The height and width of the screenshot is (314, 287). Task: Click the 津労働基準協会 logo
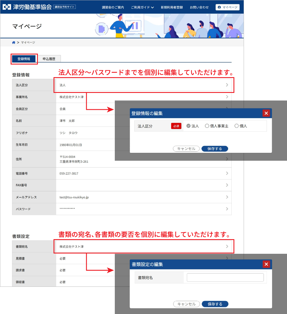point(27,7)
